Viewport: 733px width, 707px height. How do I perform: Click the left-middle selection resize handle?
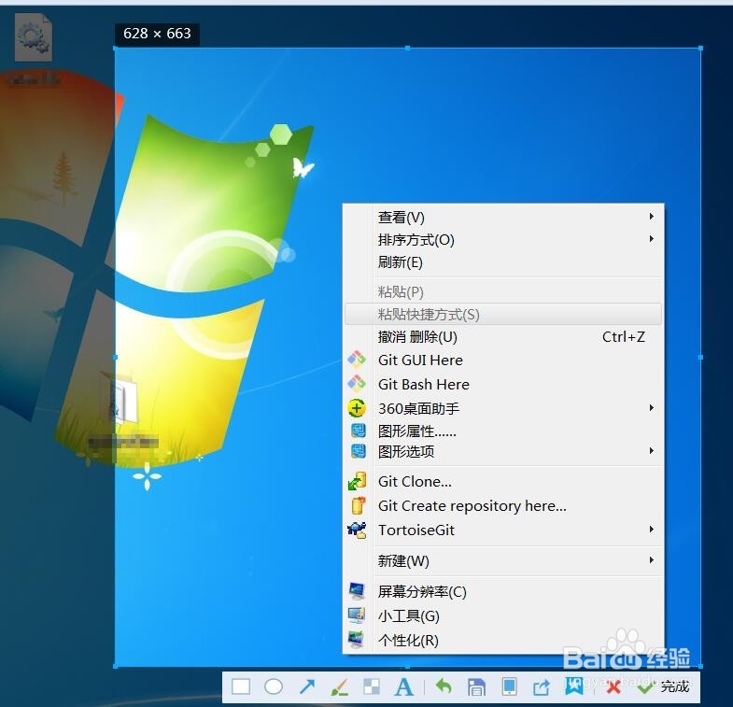click(x=115, y=358)
